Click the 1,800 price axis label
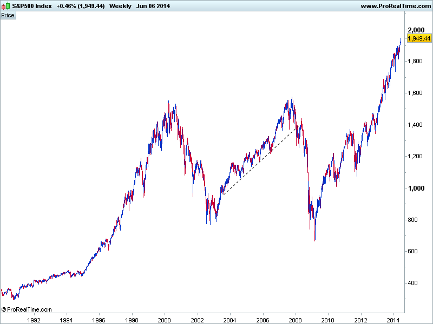Image resolution: width=433 pixels, height=324 pixels. pos(415,61)
